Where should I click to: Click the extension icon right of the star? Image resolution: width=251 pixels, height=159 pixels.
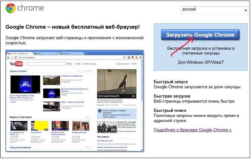129,57
